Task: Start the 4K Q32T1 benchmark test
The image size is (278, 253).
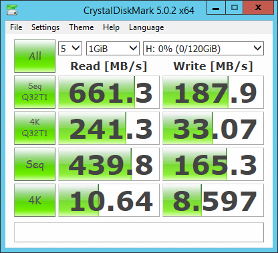Action: [x=35, y=128]
